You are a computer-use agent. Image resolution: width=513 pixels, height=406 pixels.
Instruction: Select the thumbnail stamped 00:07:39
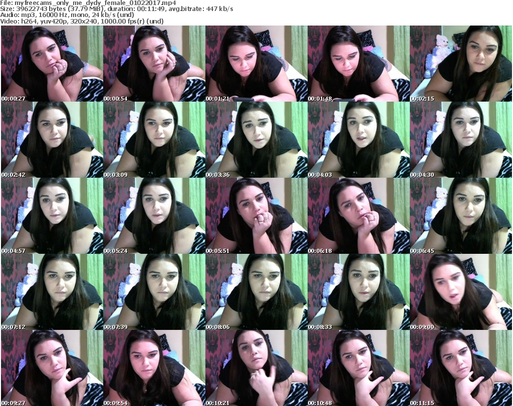[154, 292]
